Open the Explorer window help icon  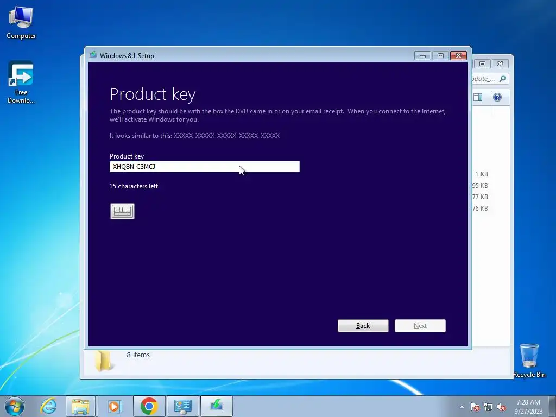click(497, 97)
